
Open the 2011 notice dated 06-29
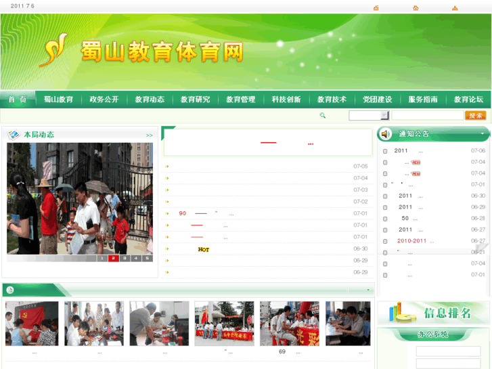(411, 207)
